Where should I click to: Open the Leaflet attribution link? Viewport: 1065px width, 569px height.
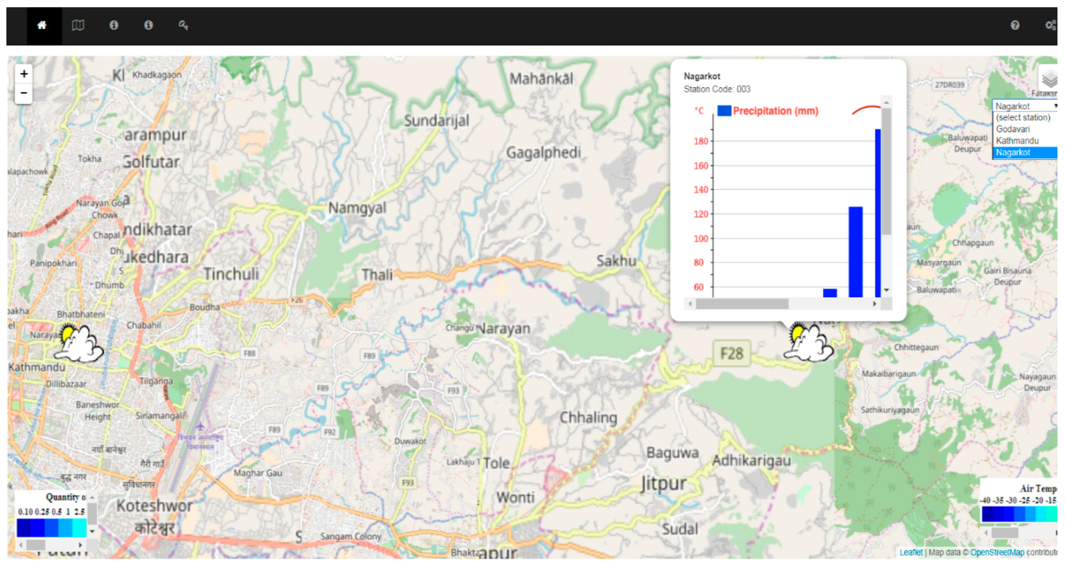click(x=911, y=553)
